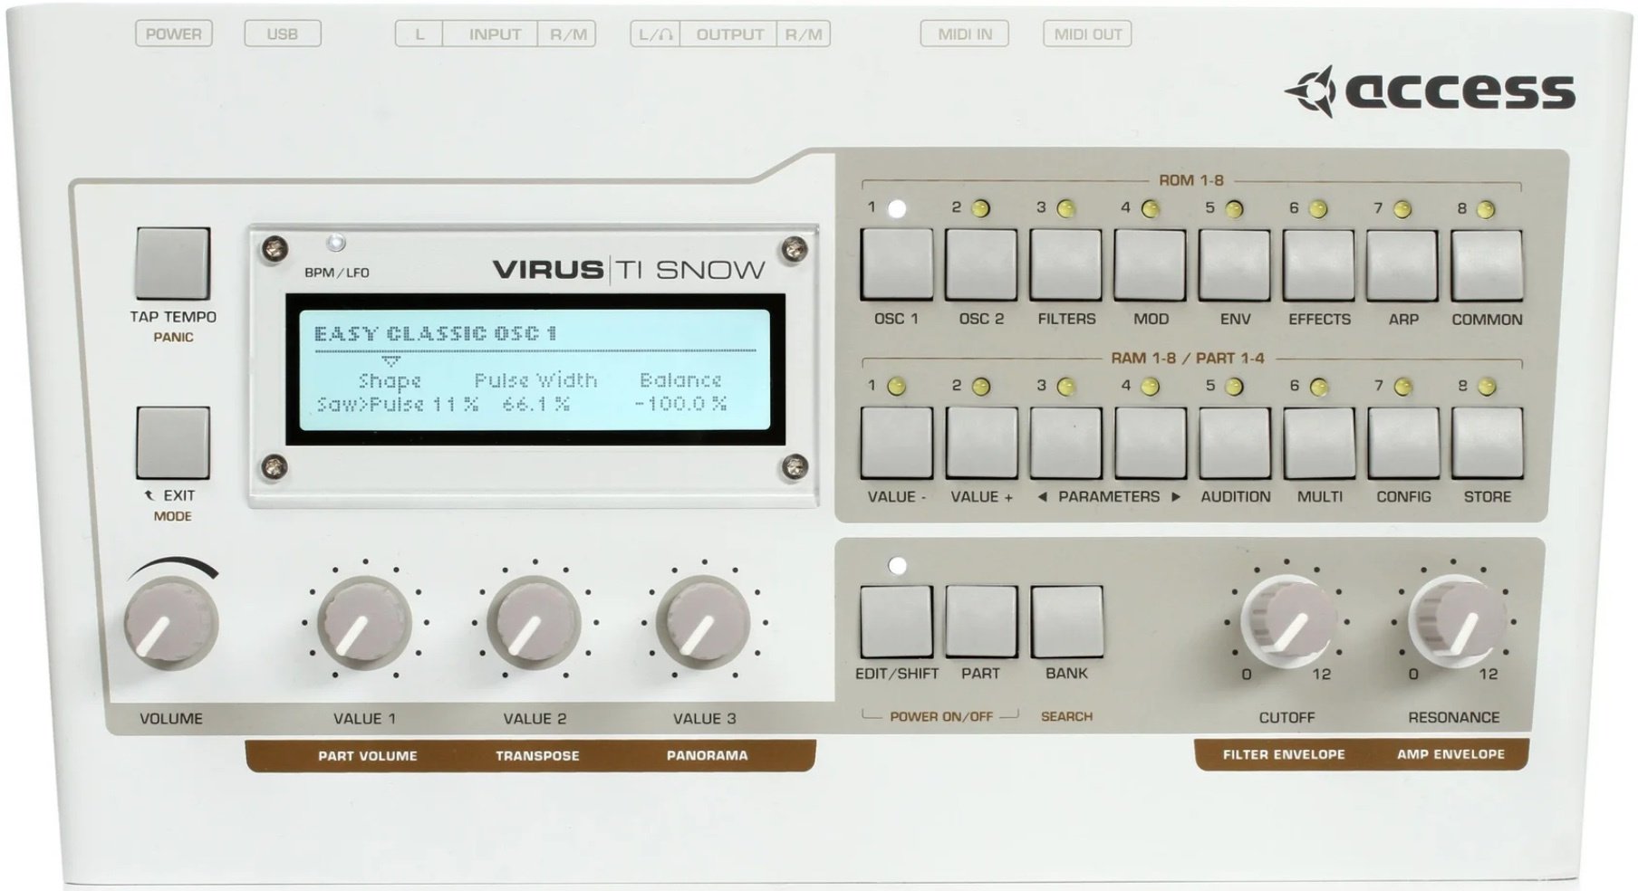The width and height of the screenshot is (1638, 891).
Task: Click the Balance value -100.0 %
Action: click(680, 404)
